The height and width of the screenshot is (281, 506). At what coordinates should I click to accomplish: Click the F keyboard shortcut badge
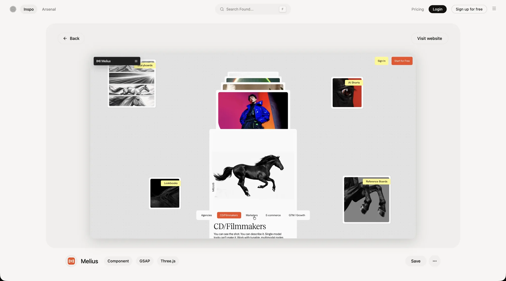coord(282,9)
